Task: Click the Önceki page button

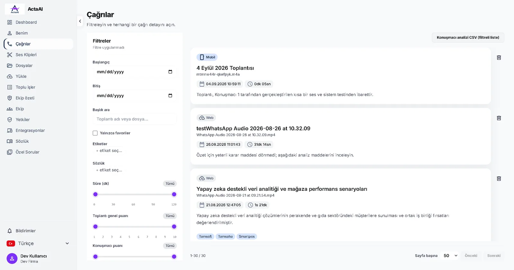Action: (471, 256)
